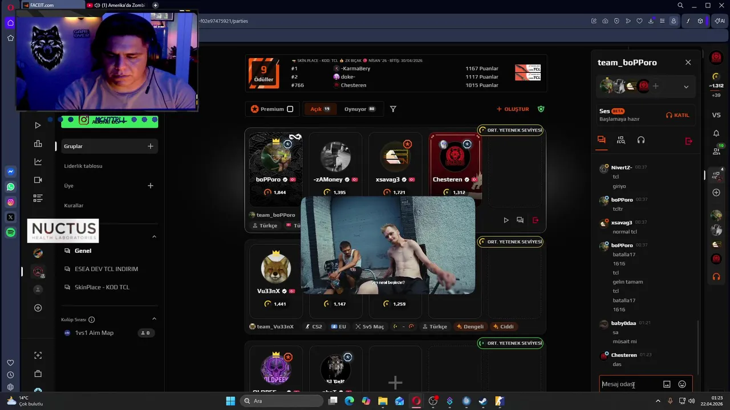Open chat icon on team_boPPoro party row
The height and width of the screenshot is (410, 730).
[x=520, y=220]
